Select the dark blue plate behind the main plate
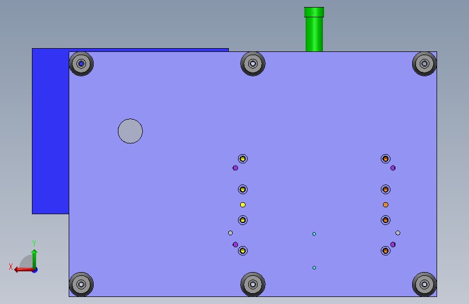This screenshot has height=304, width=469. tap(50, 131)
